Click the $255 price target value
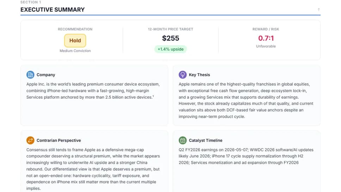341x192 pixels. click(x=170, y=38)
